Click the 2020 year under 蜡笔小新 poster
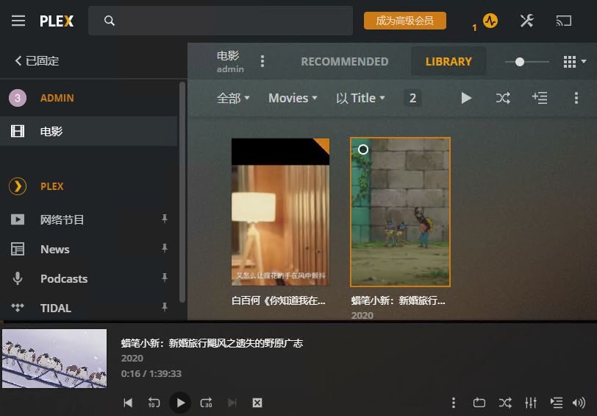The width and height of the screenshot is (597, 416). [x=362, y=315]
